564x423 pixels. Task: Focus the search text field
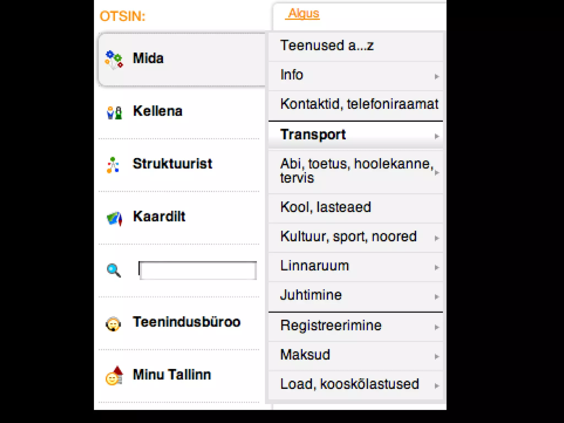click(x=198, y=270)
